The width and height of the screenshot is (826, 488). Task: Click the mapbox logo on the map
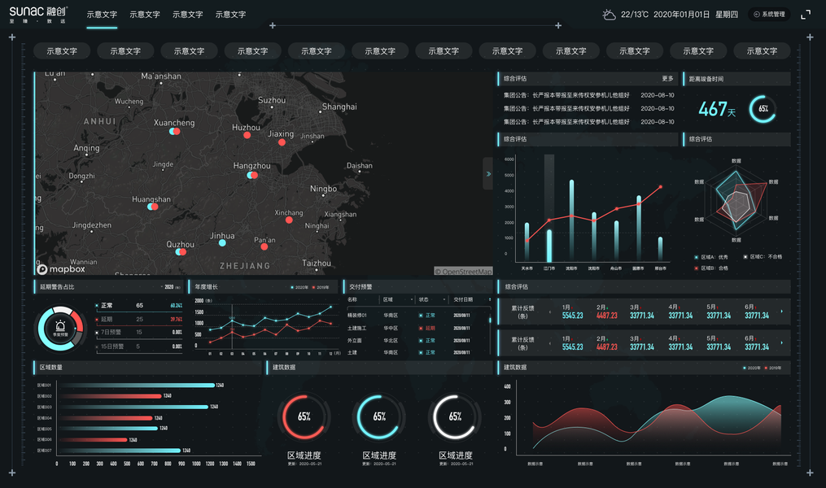(60, 269)
